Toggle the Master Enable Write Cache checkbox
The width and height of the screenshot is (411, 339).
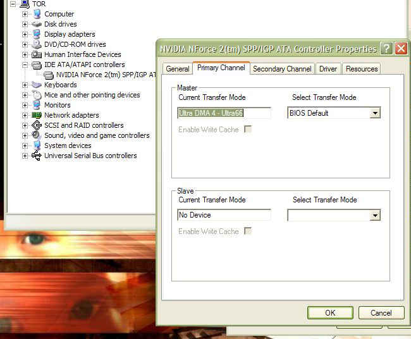coord(248,130)
